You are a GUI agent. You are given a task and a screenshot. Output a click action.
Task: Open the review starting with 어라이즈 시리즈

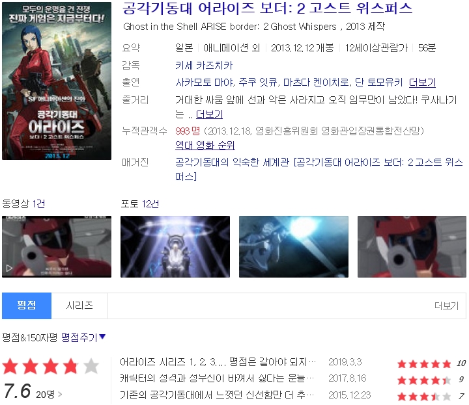click(218, 362)
